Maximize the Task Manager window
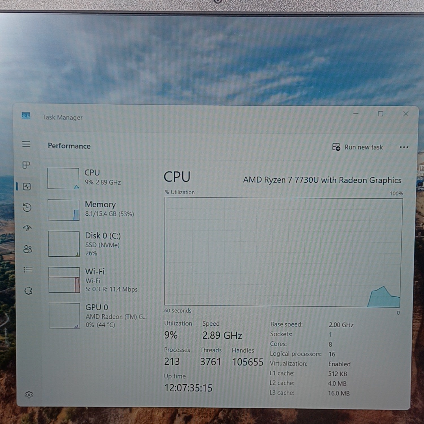The height and width of the screenshot is (424, 424). pos(381,114)
